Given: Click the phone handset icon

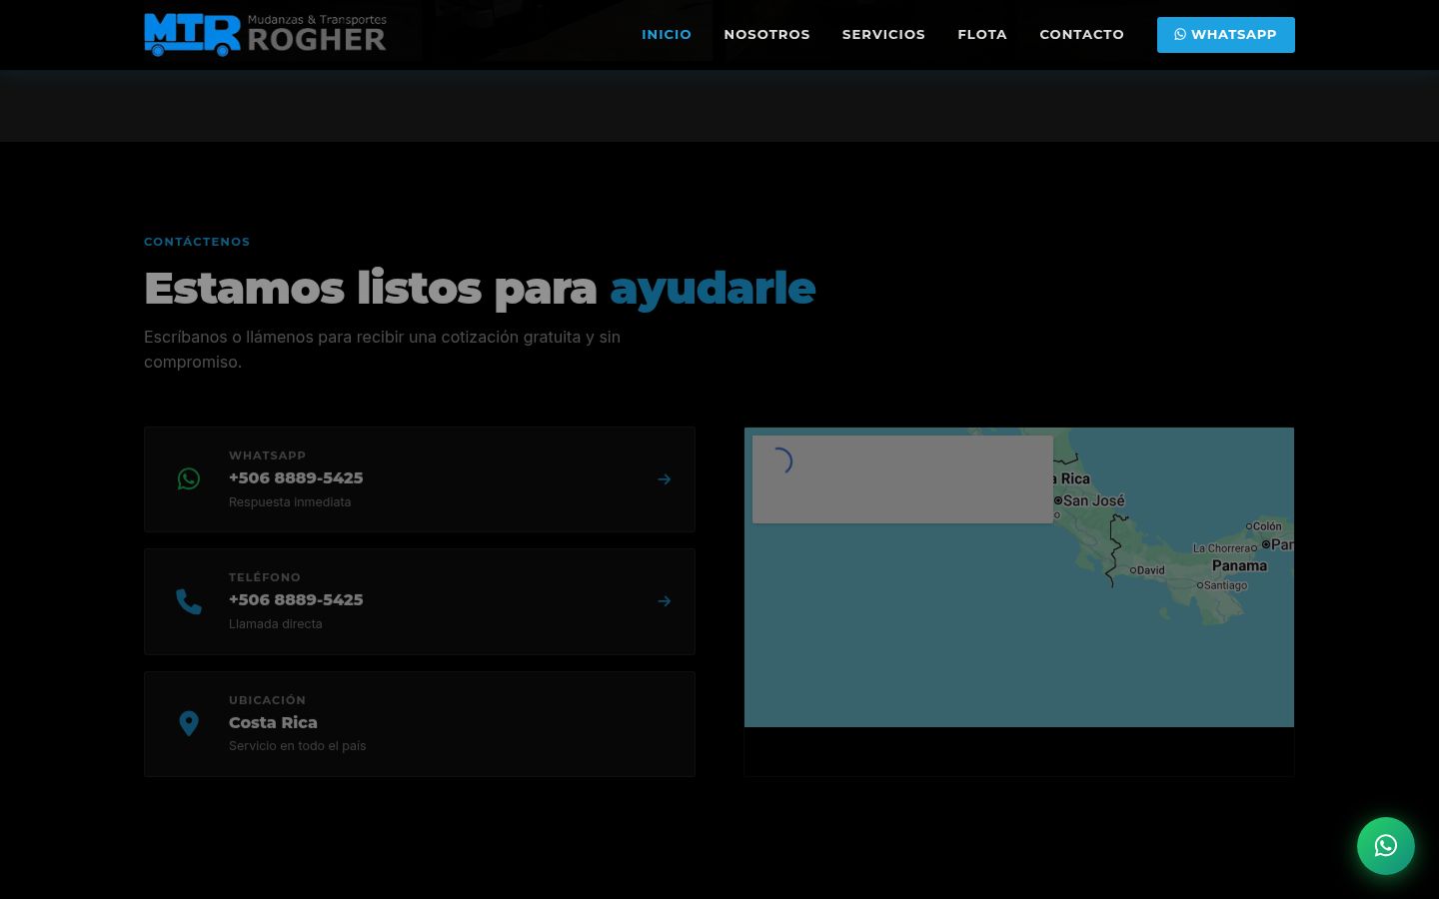Looking at the screenshot, I should pyautogui.click(x=189, y=601).
